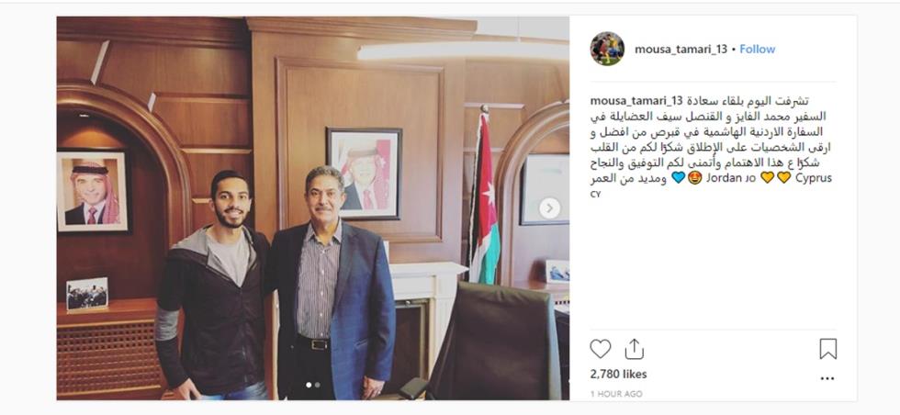Select the second carousel dot indicator
Viewport: 900px width, 415px height.
point(318,385)
